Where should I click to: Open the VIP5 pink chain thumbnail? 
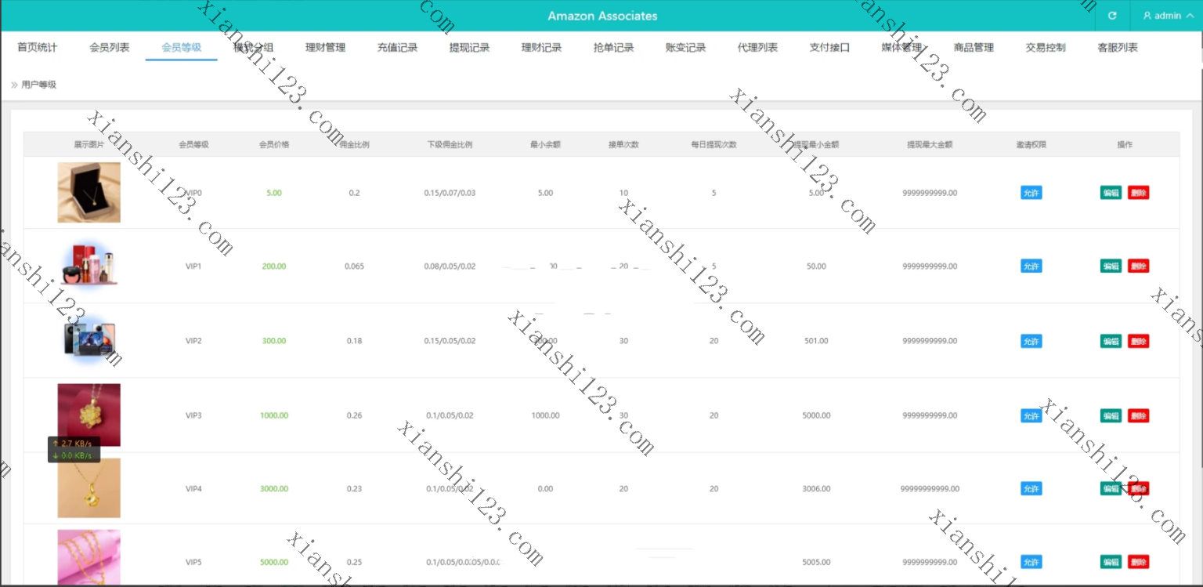click(89, 557)
